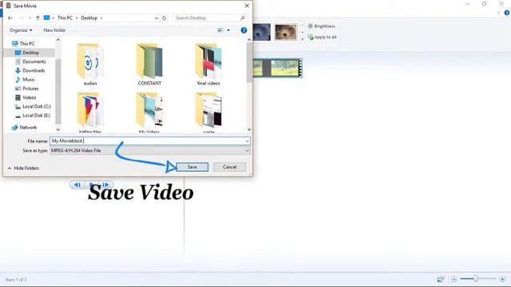Open the Save as type dropdown
This screenshot has width=511, height=287.
(150, 151)
